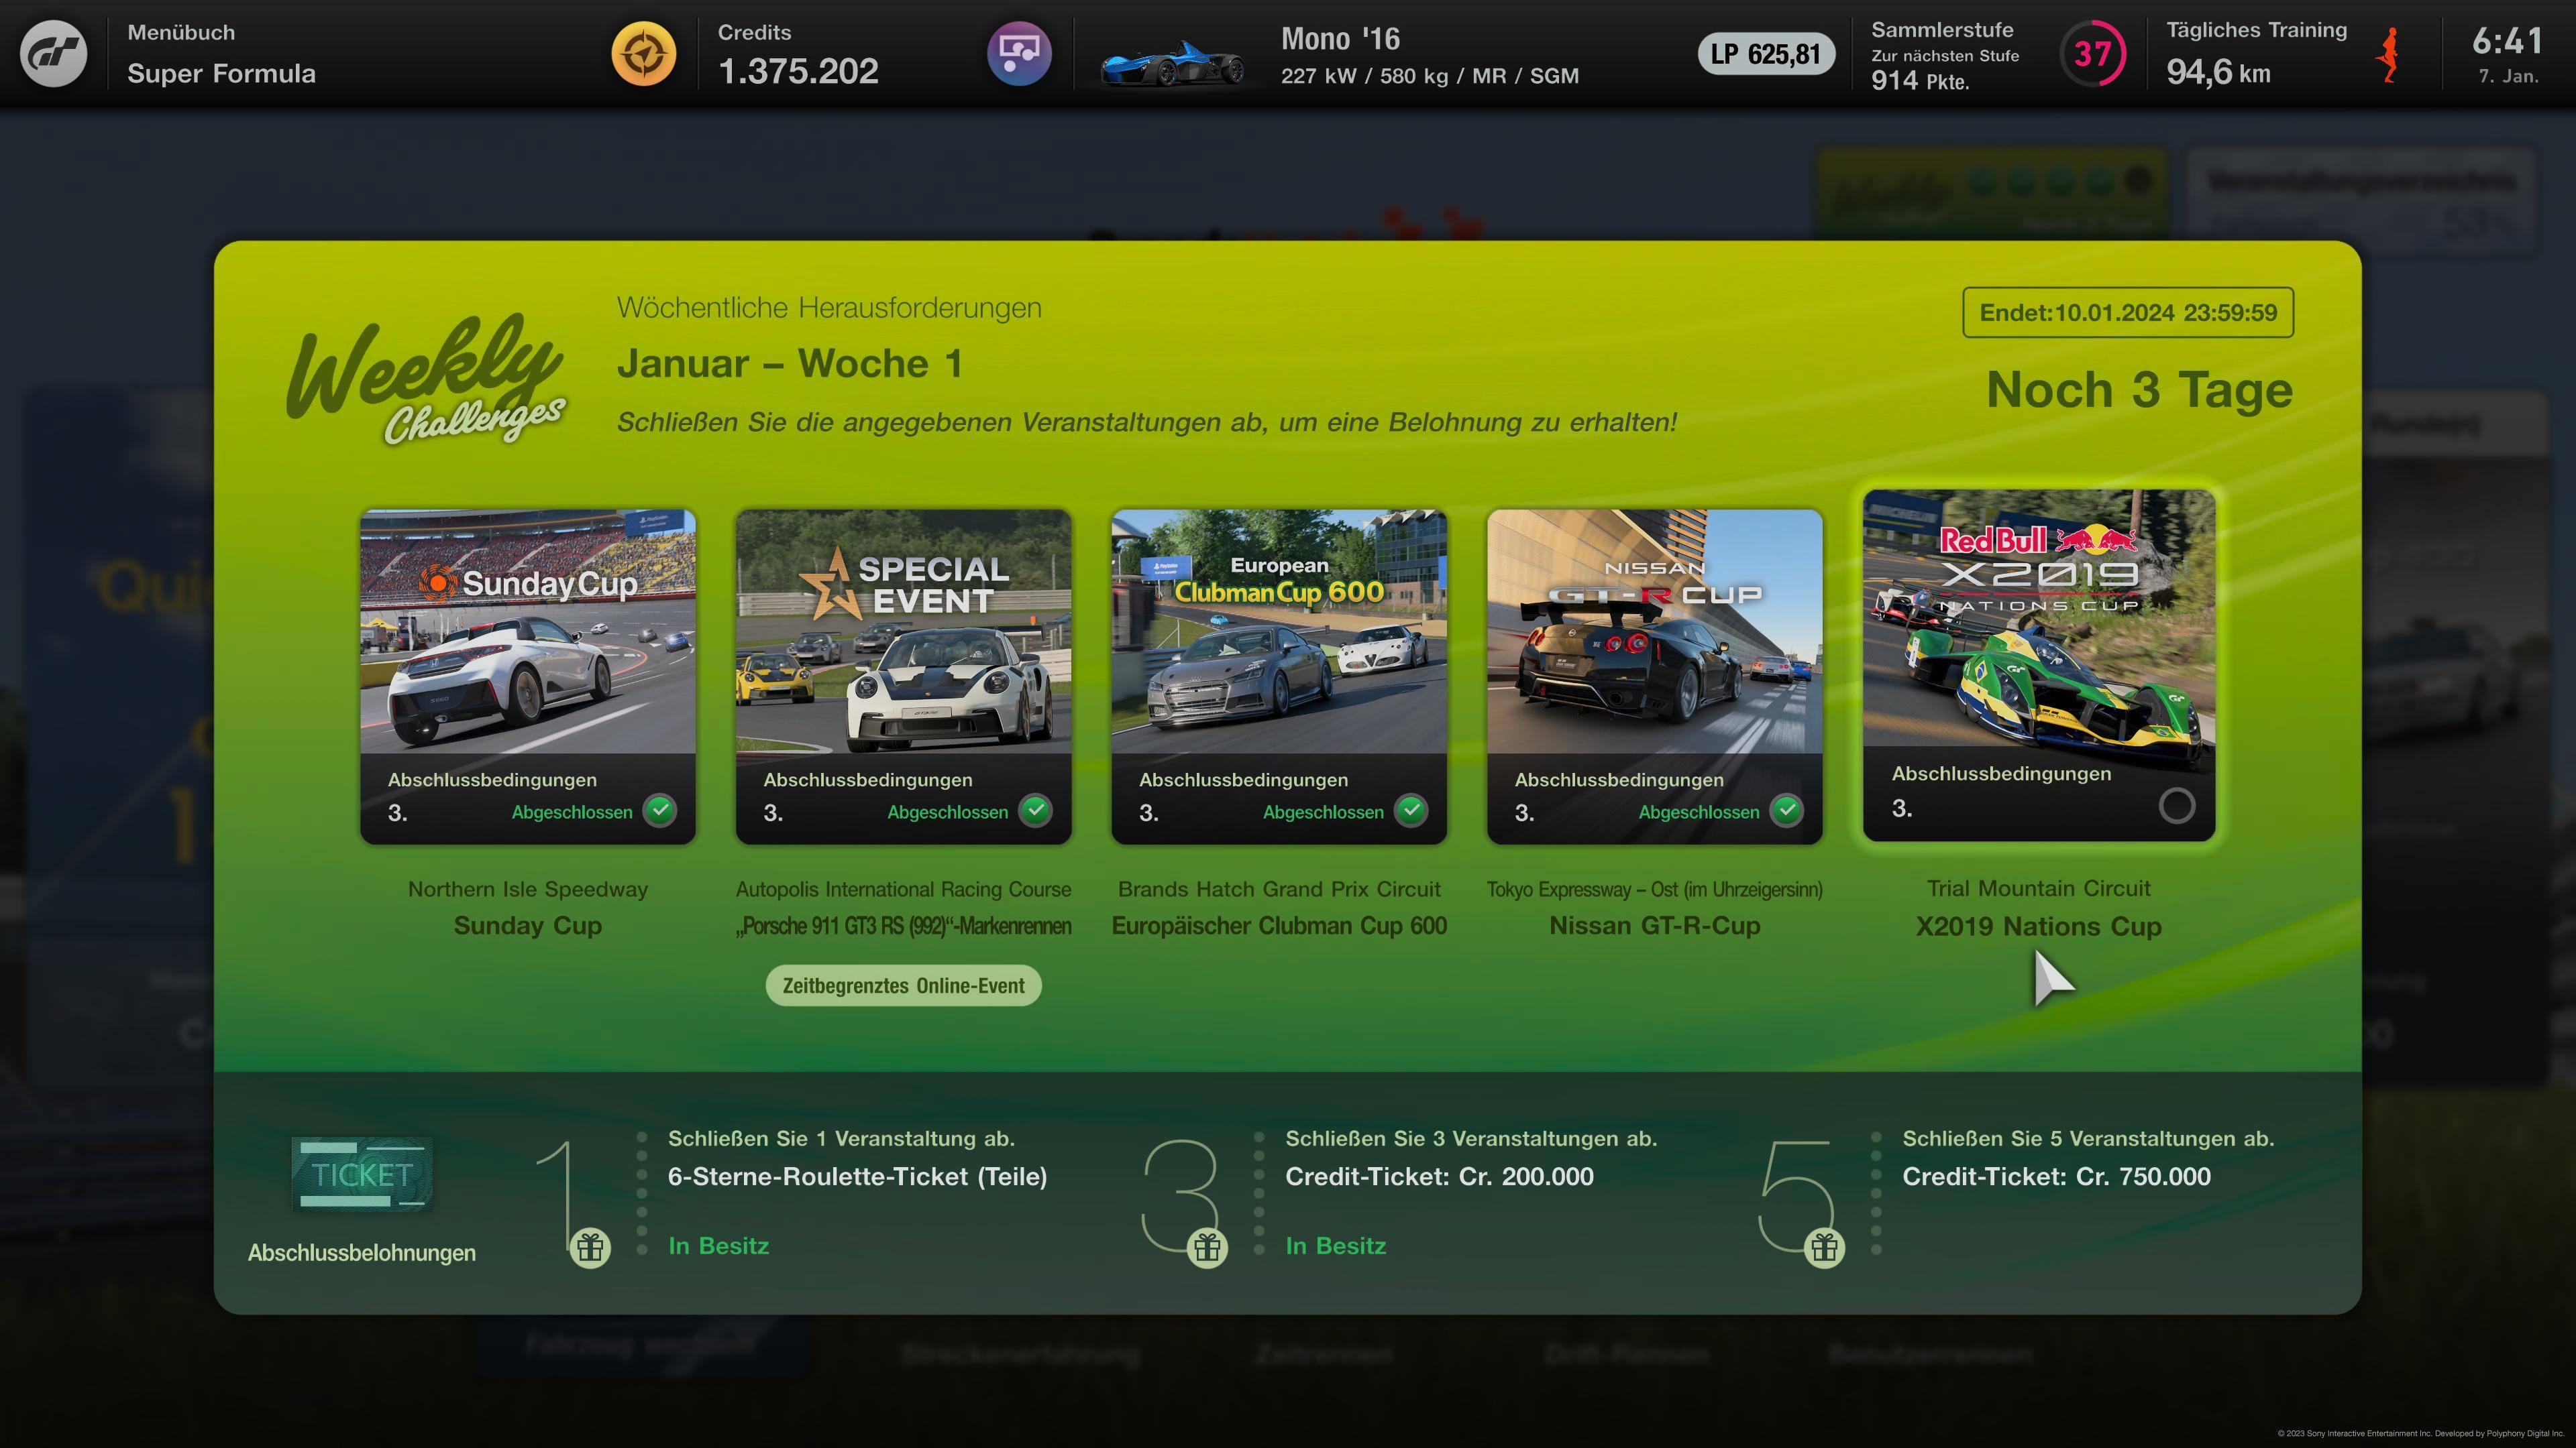Click the Noch 3 Tage countdown
The image size is (2576, 1448).
coord(2139,389)
